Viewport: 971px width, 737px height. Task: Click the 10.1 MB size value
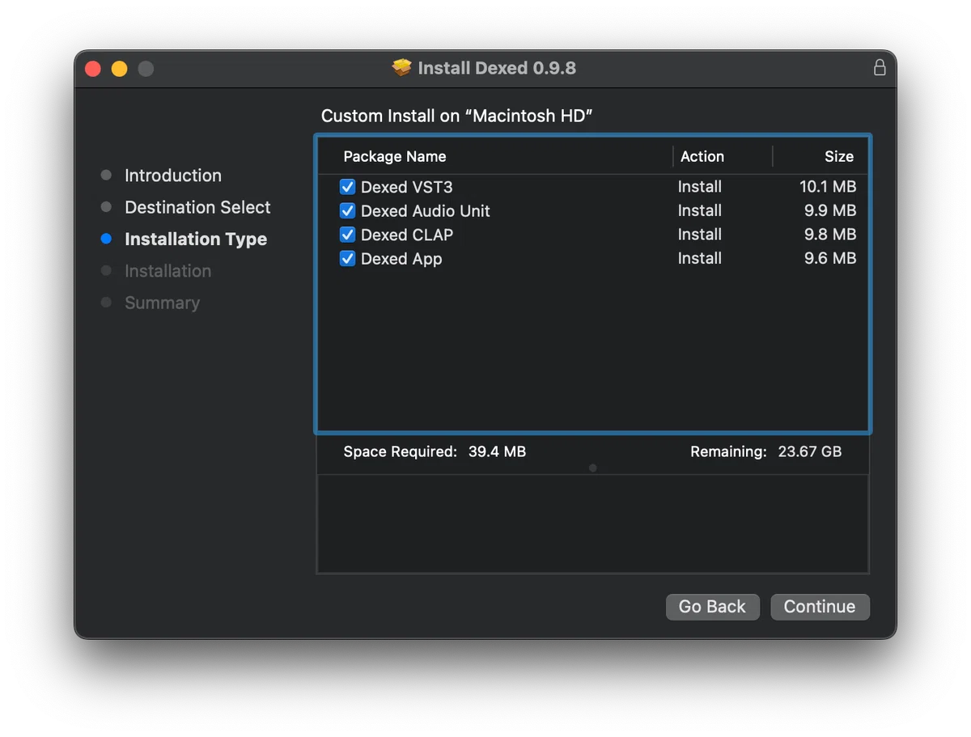coord(828,187)
